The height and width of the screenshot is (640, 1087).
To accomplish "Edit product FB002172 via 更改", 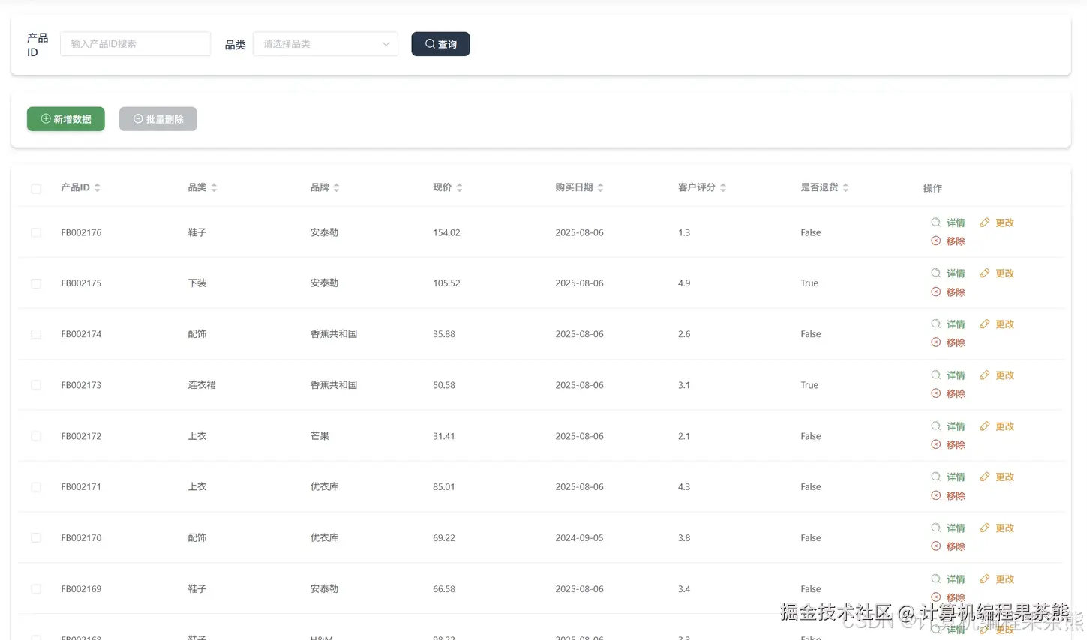I will tap(997, 426).
